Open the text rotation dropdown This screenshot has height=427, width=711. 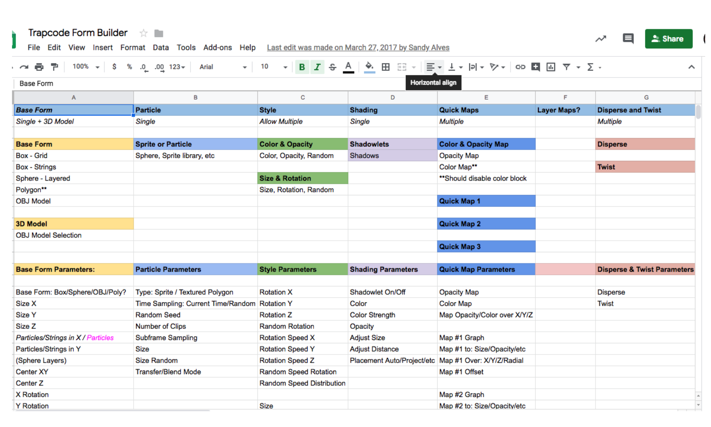pyautogui.click(x=497, y=67)
